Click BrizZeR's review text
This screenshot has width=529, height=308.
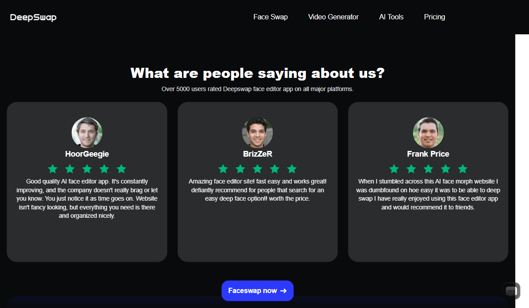click(257, 190)
